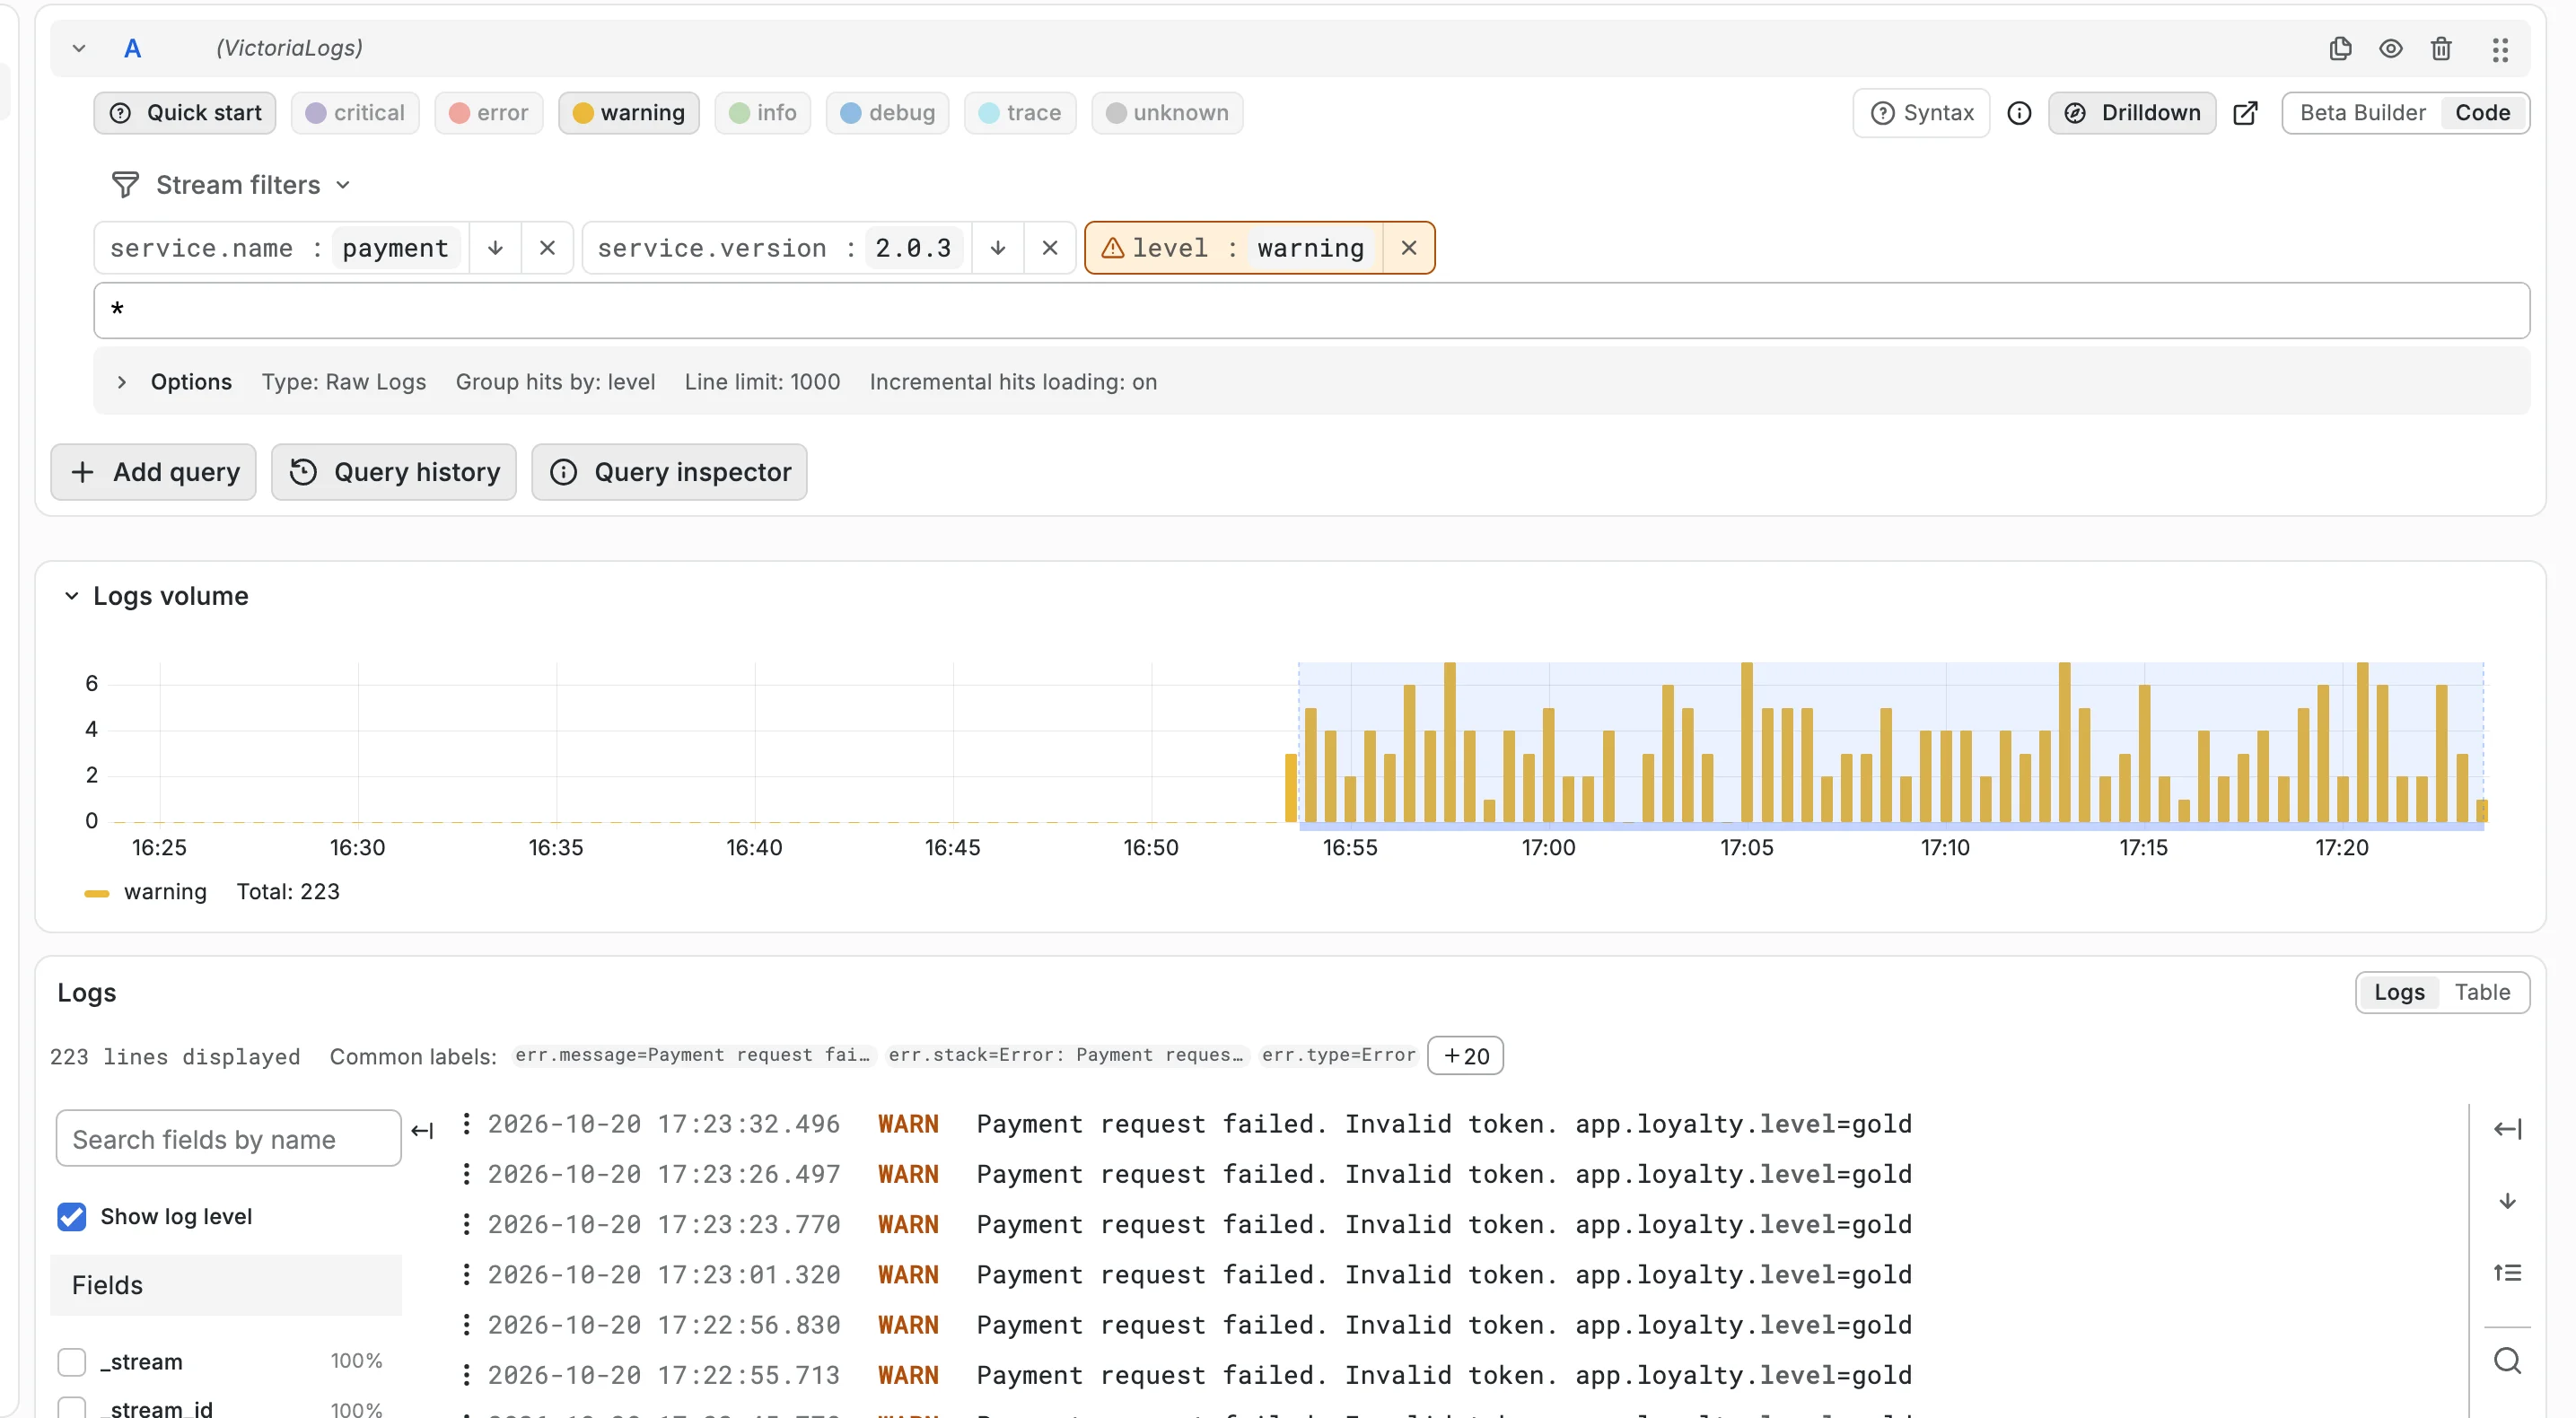Click the funnel icon for Stream filters

(x=125, y=185)
